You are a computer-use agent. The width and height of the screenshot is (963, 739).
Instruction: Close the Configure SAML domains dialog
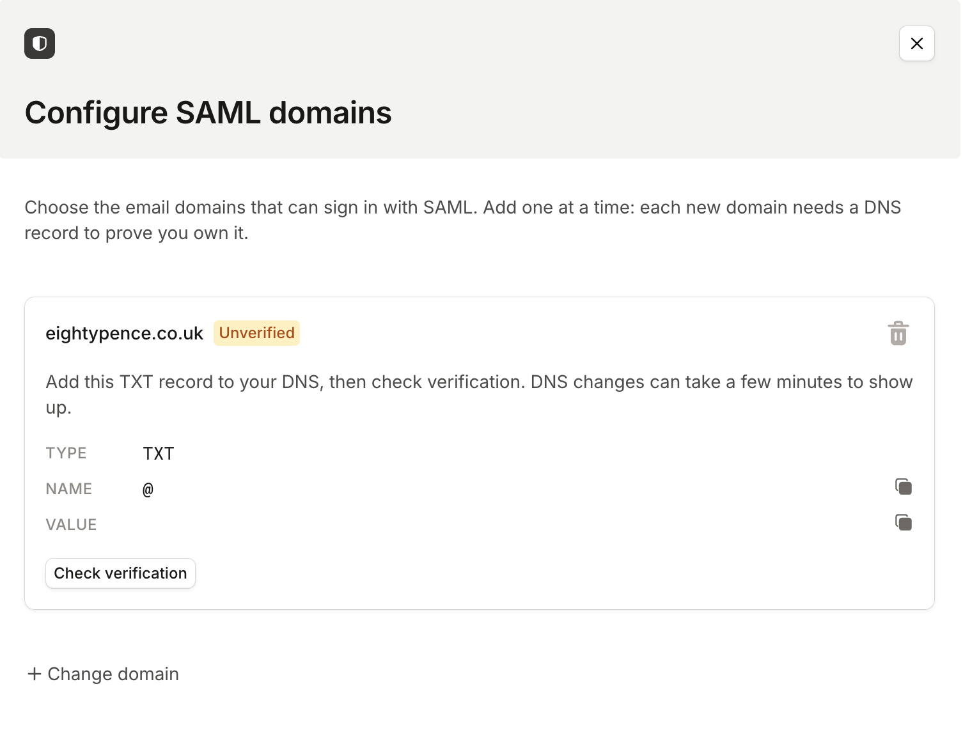click(916, 43)
